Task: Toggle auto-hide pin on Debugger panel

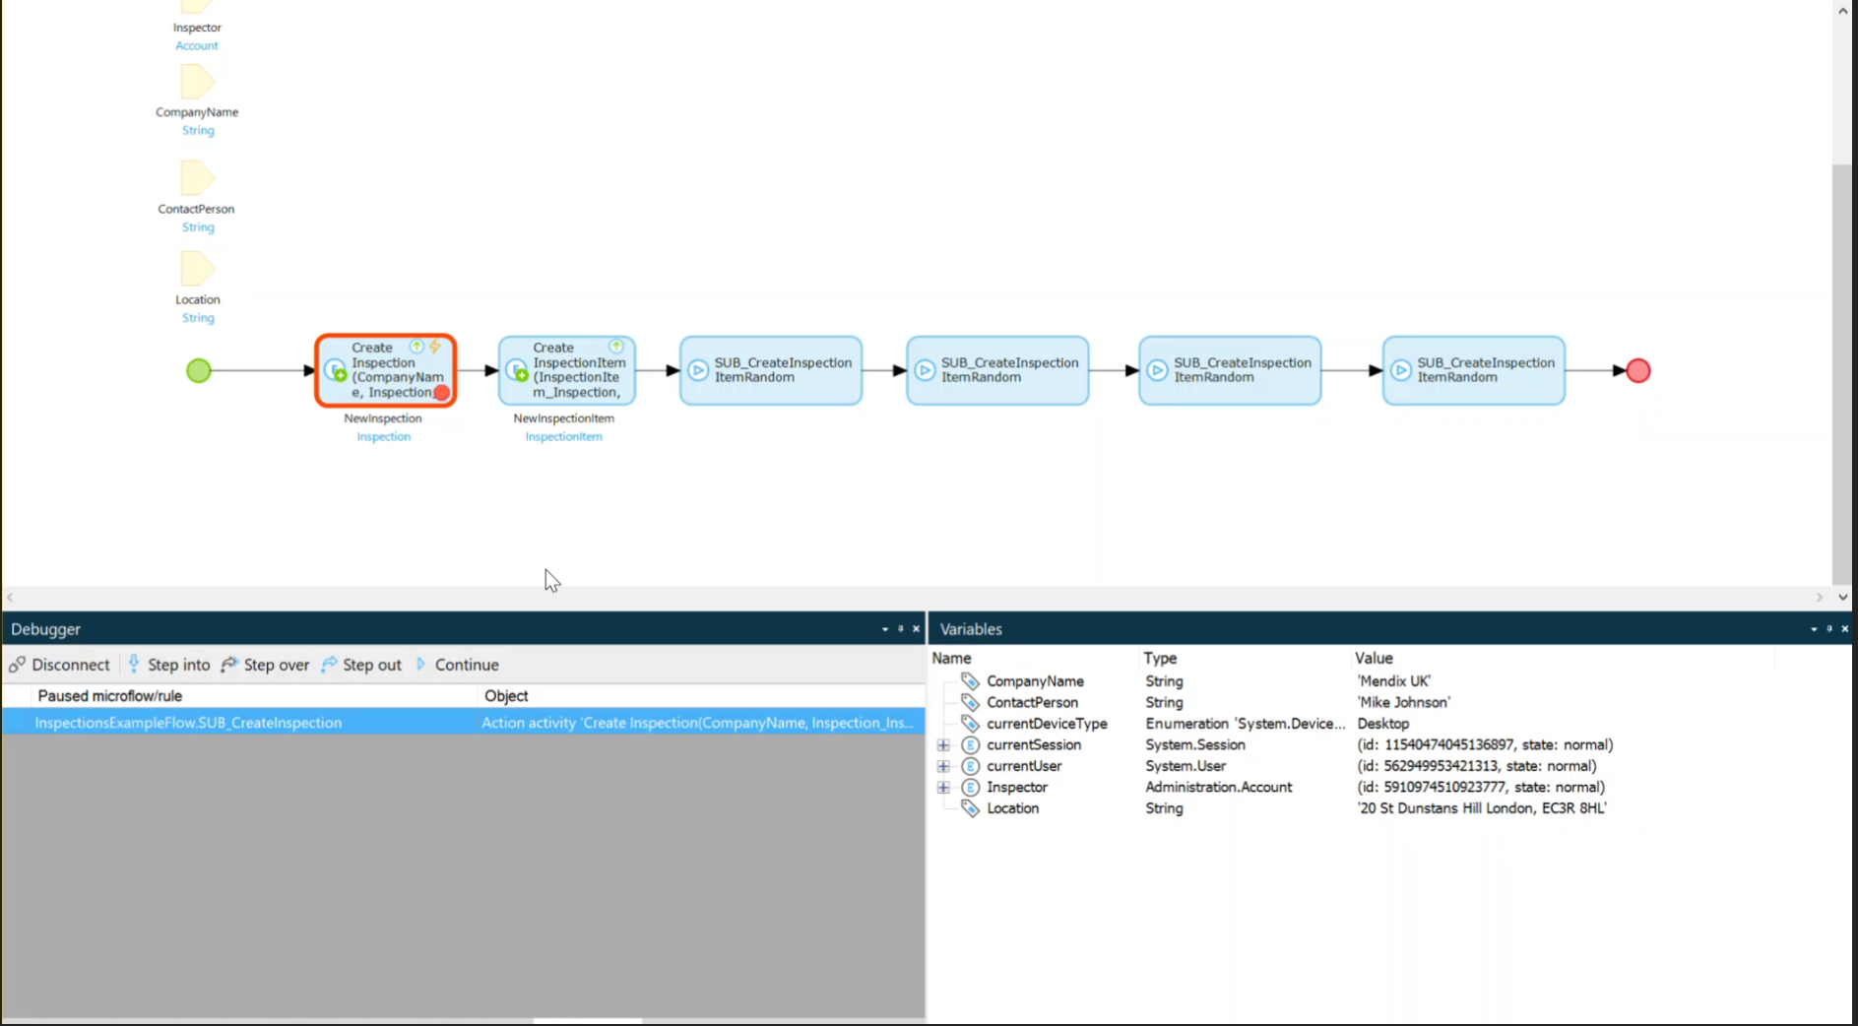Action: pos(901,629)
